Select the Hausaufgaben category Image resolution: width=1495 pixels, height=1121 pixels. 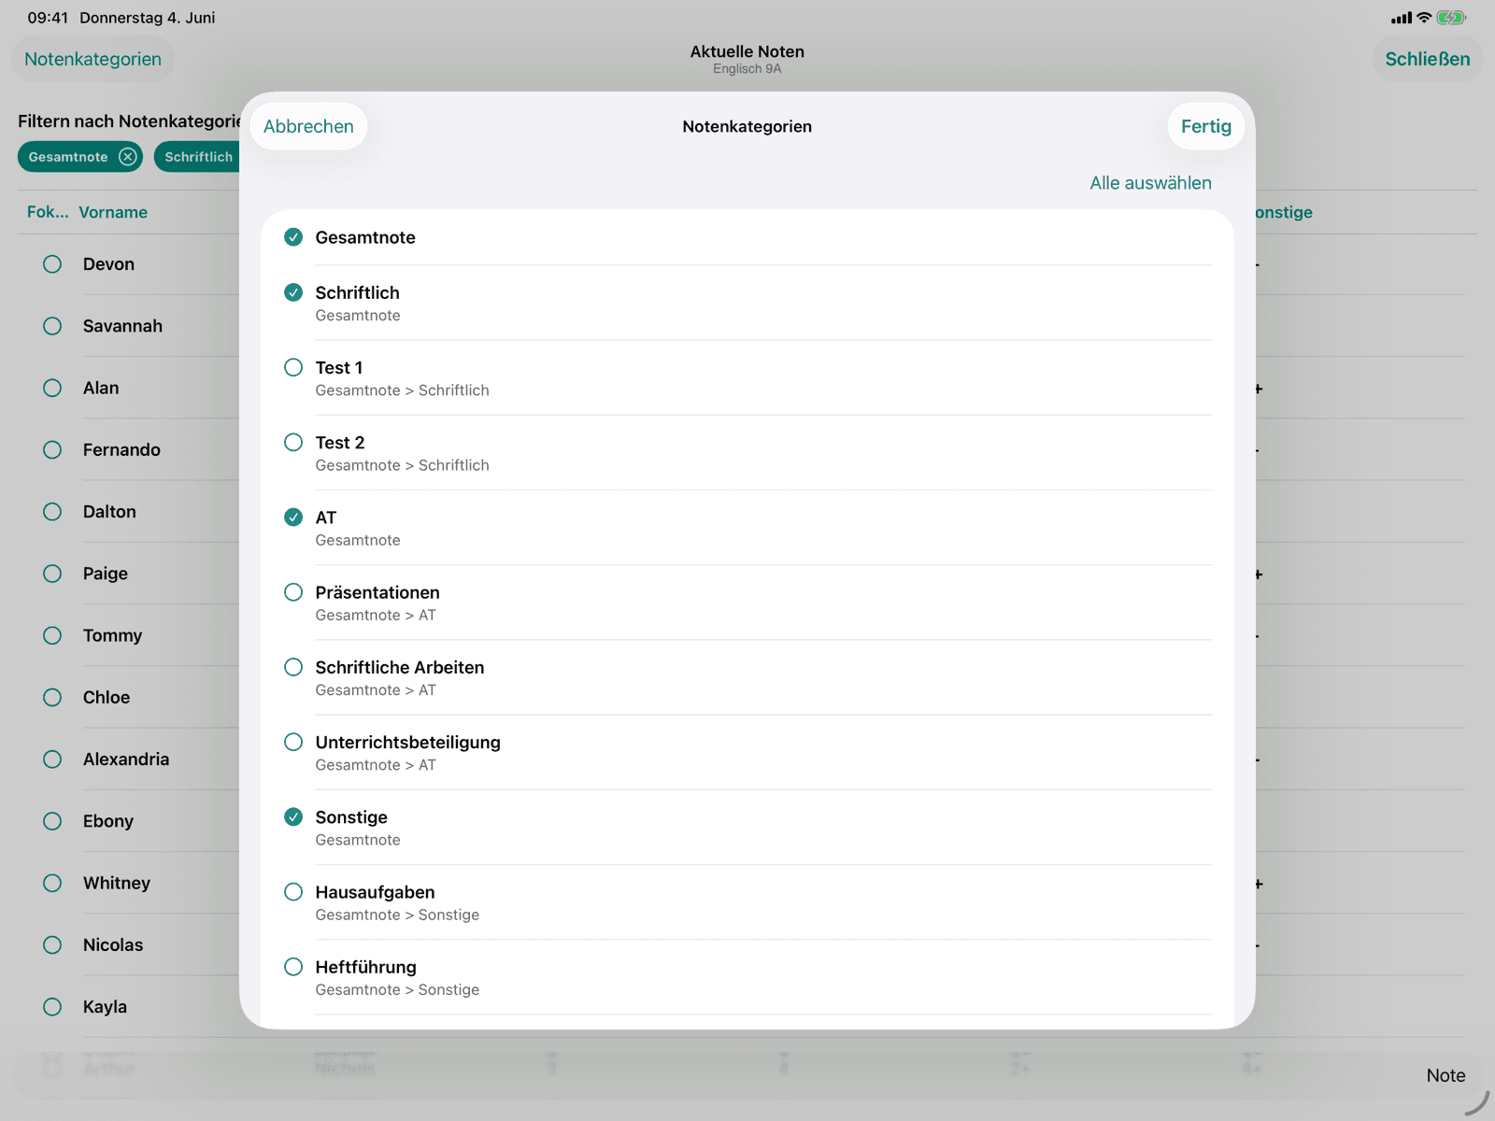(293, 891)
